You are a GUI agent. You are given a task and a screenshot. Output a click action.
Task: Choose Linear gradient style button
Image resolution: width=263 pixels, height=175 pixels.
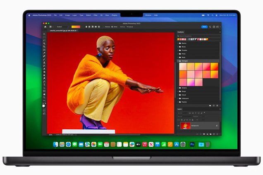click(86, 27)
